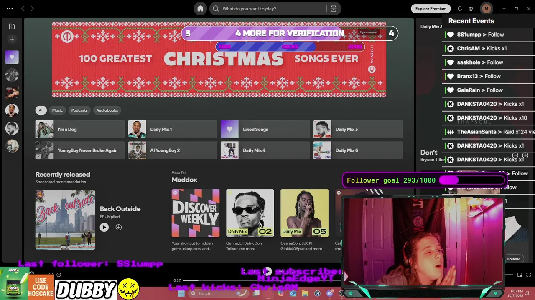Screen dimensions: 535x300
Task: Select the Music filter chip
Action: (57, 110)
